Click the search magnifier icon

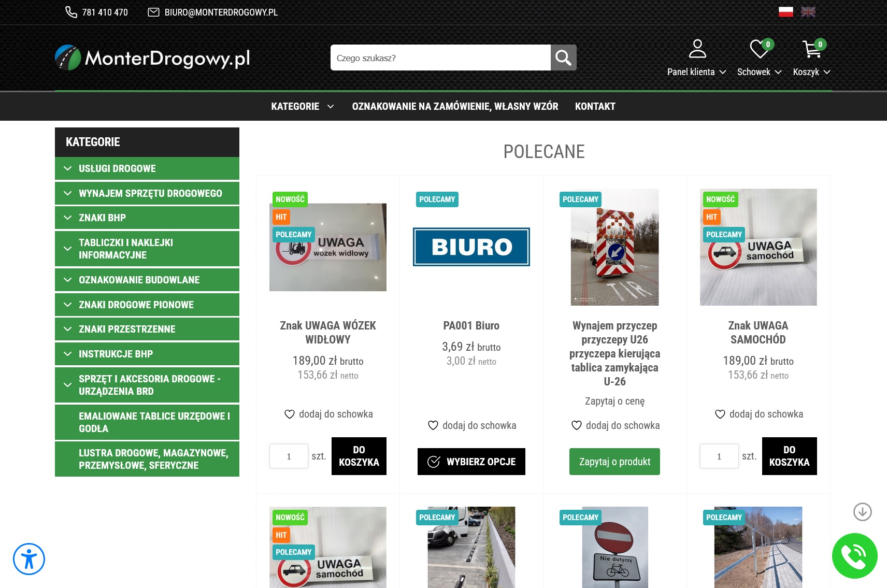pyautogui.click(x=563, y=57)
